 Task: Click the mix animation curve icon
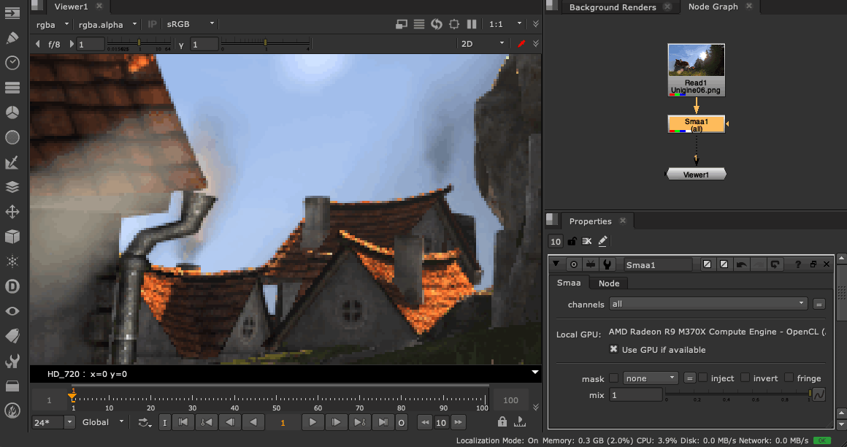[x=819, y=395]
